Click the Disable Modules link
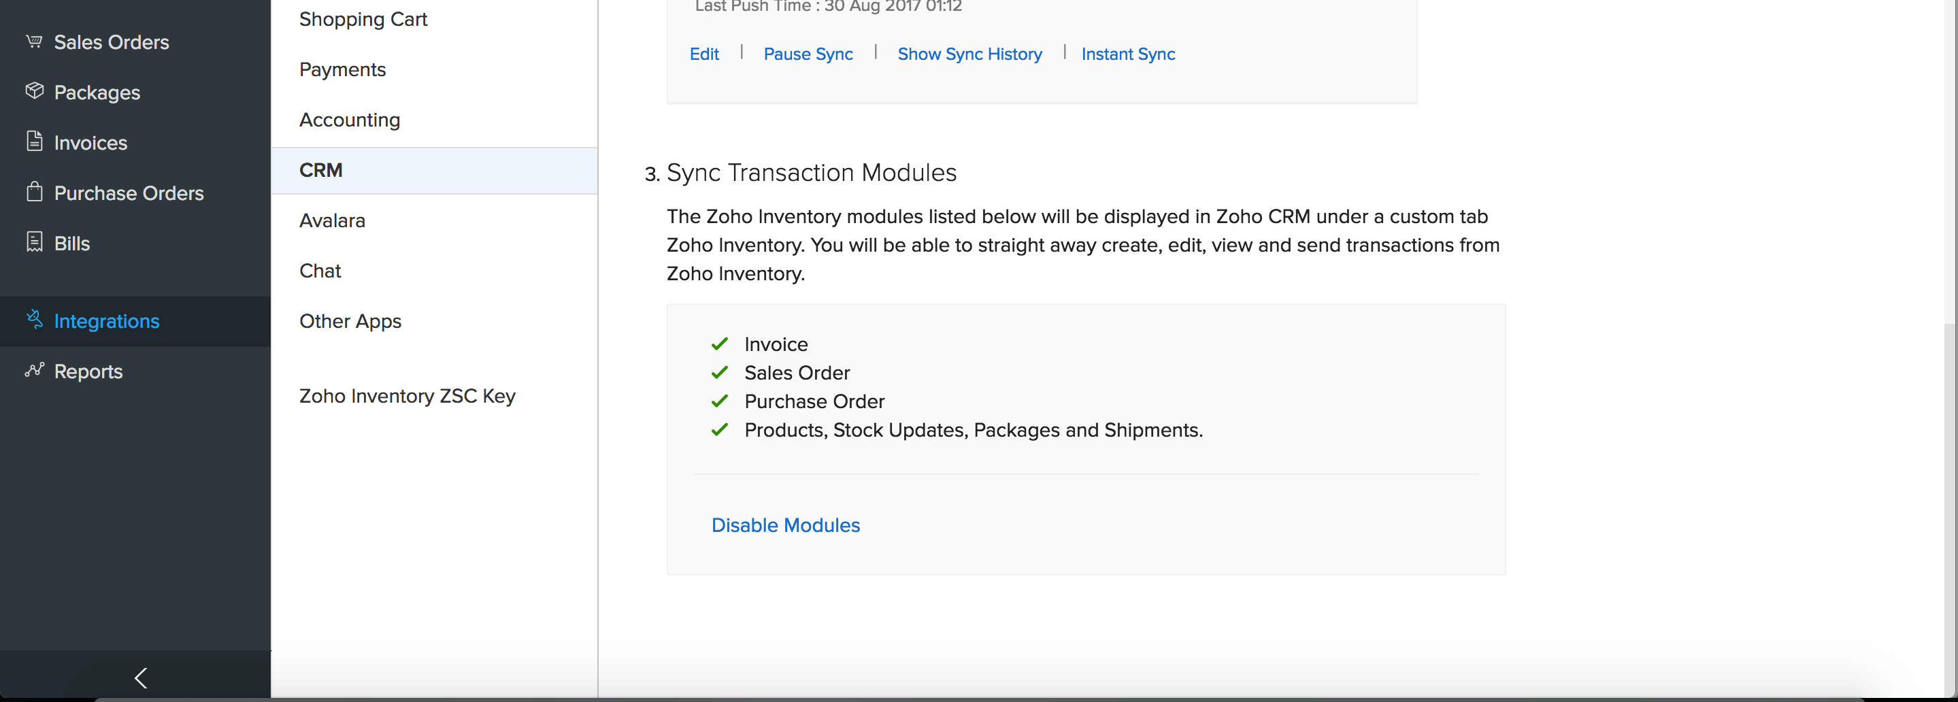Viewport: 1958px width, 702px height. [785, 525]
